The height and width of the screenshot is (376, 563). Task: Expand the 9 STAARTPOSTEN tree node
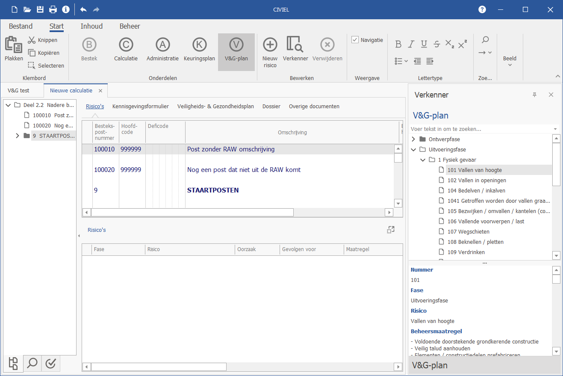pos(18,136)
